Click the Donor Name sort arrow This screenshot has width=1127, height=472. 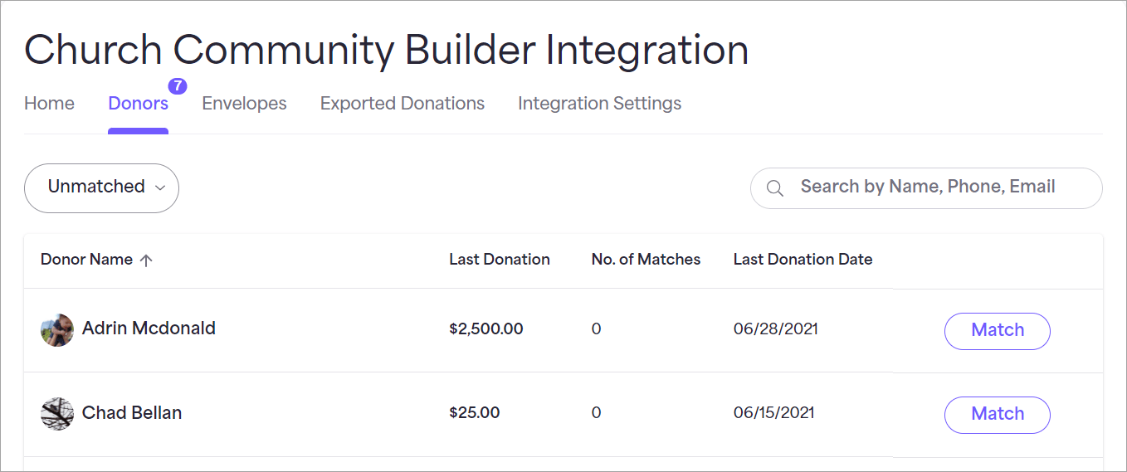point(146,260)
